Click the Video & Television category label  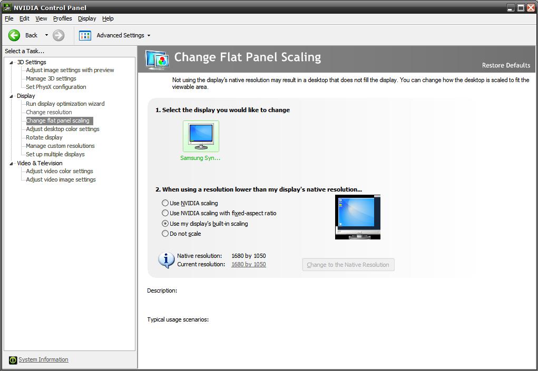(x=40, y=163)
